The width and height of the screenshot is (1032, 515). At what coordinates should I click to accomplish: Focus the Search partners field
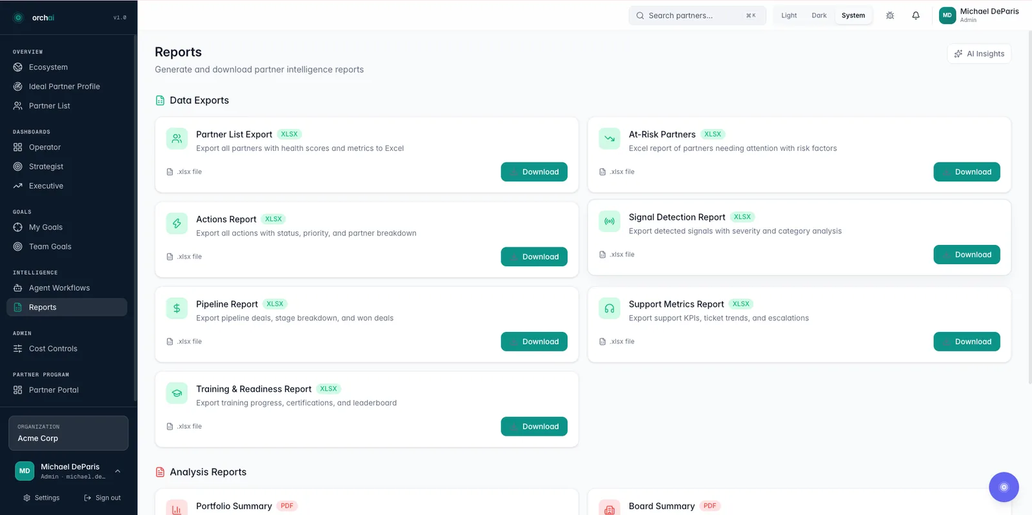[697, 15]
